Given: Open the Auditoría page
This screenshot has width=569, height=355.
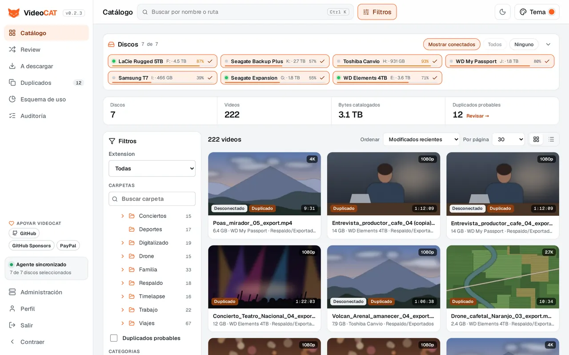Looking at the screenshot, I should (x=47, y=116).
